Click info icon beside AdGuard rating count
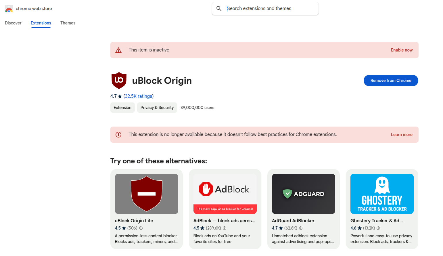Screen dimensions: 443x256 tap(301, 228)
